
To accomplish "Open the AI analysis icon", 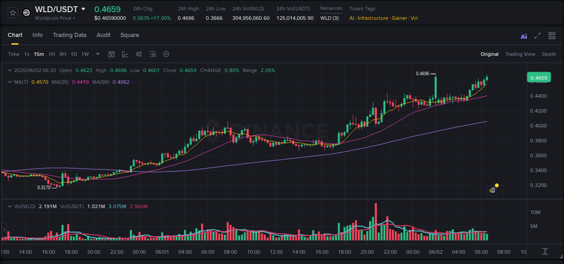I will pyautogui.click(x=524, y=36).
